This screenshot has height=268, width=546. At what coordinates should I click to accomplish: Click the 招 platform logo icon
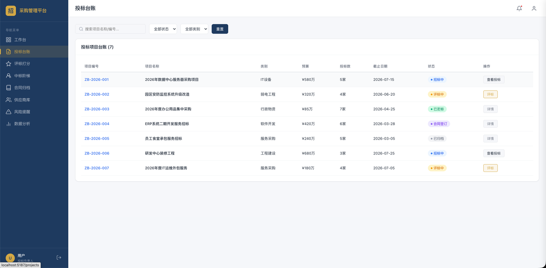[x=11, y=11]
